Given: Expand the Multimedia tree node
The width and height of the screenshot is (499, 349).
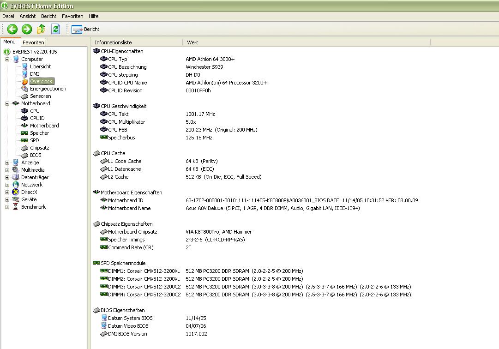Looking at the screenshot, I should [x=7, y=170].
